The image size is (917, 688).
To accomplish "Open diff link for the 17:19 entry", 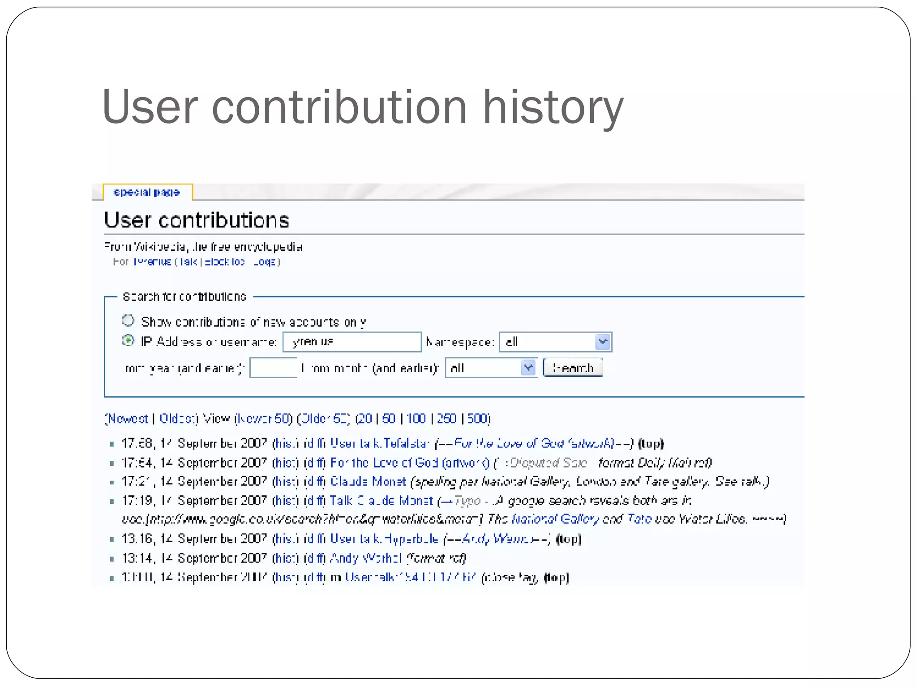I will tap(315, 500).
